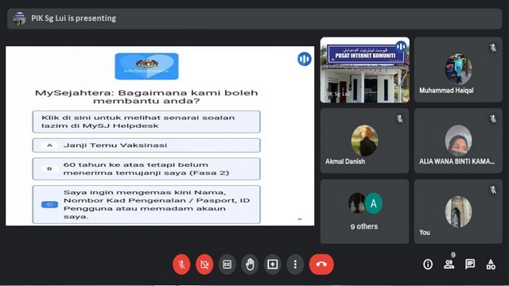
Task: Expand the 9 others participants tile
Action: point(364,211)
